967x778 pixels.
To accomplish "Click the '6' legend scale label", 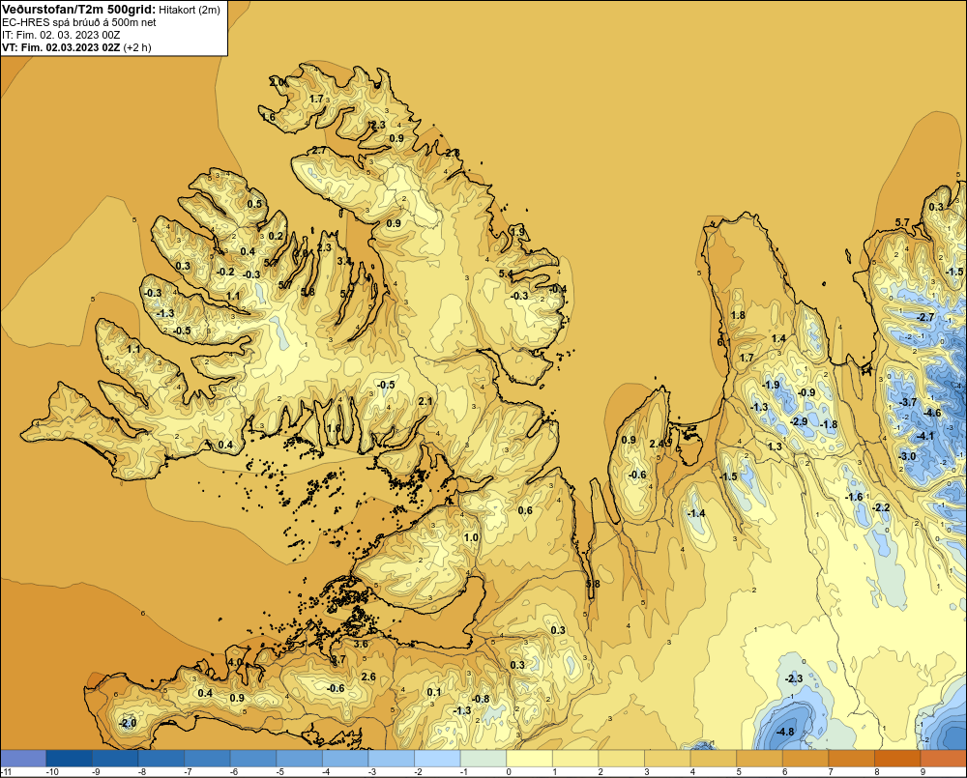I will (784, 772).
